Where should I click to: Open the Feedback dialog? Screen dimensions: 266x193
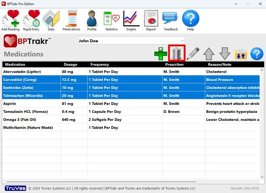pyautogui.click(x=171, y=21)
